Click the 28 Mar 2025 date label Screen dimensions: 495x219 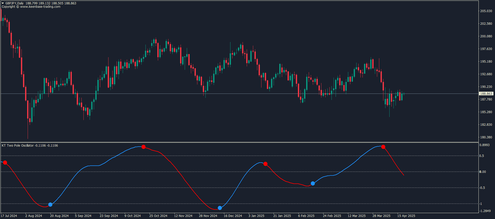tap(382, 216)
